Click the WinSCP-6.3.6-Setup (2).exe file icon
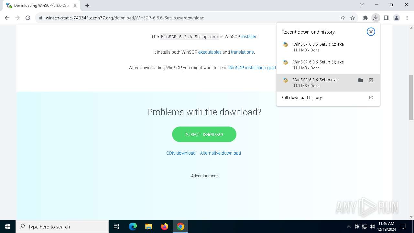 (286, 45)
